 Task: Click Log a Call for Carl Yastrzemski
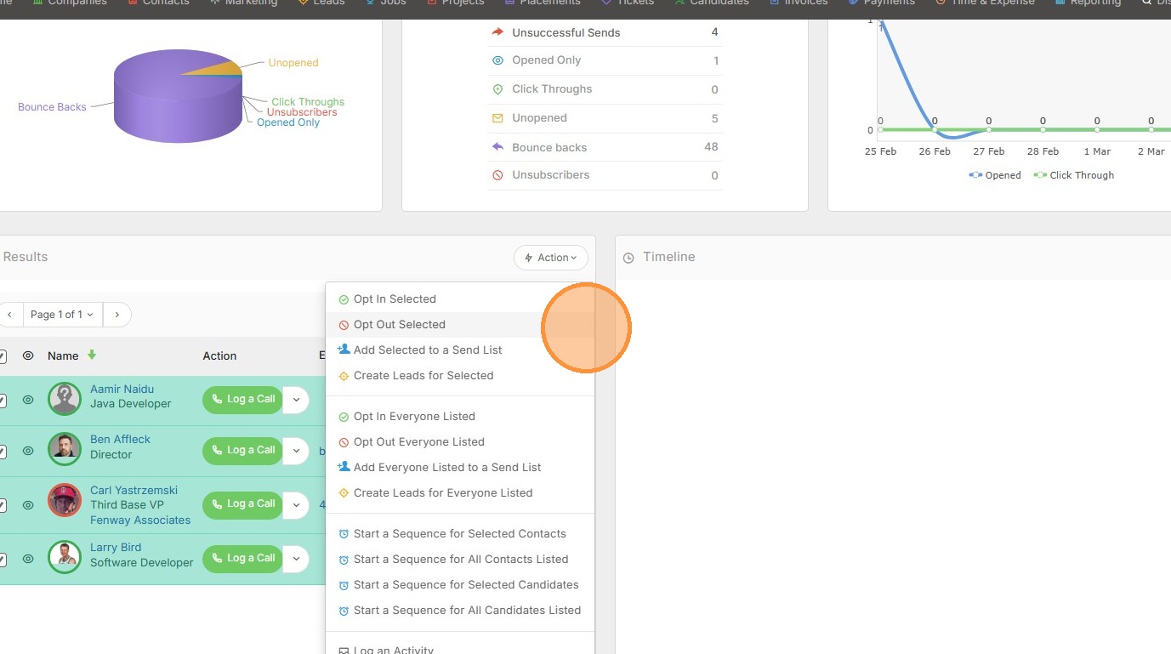(242, 504)
